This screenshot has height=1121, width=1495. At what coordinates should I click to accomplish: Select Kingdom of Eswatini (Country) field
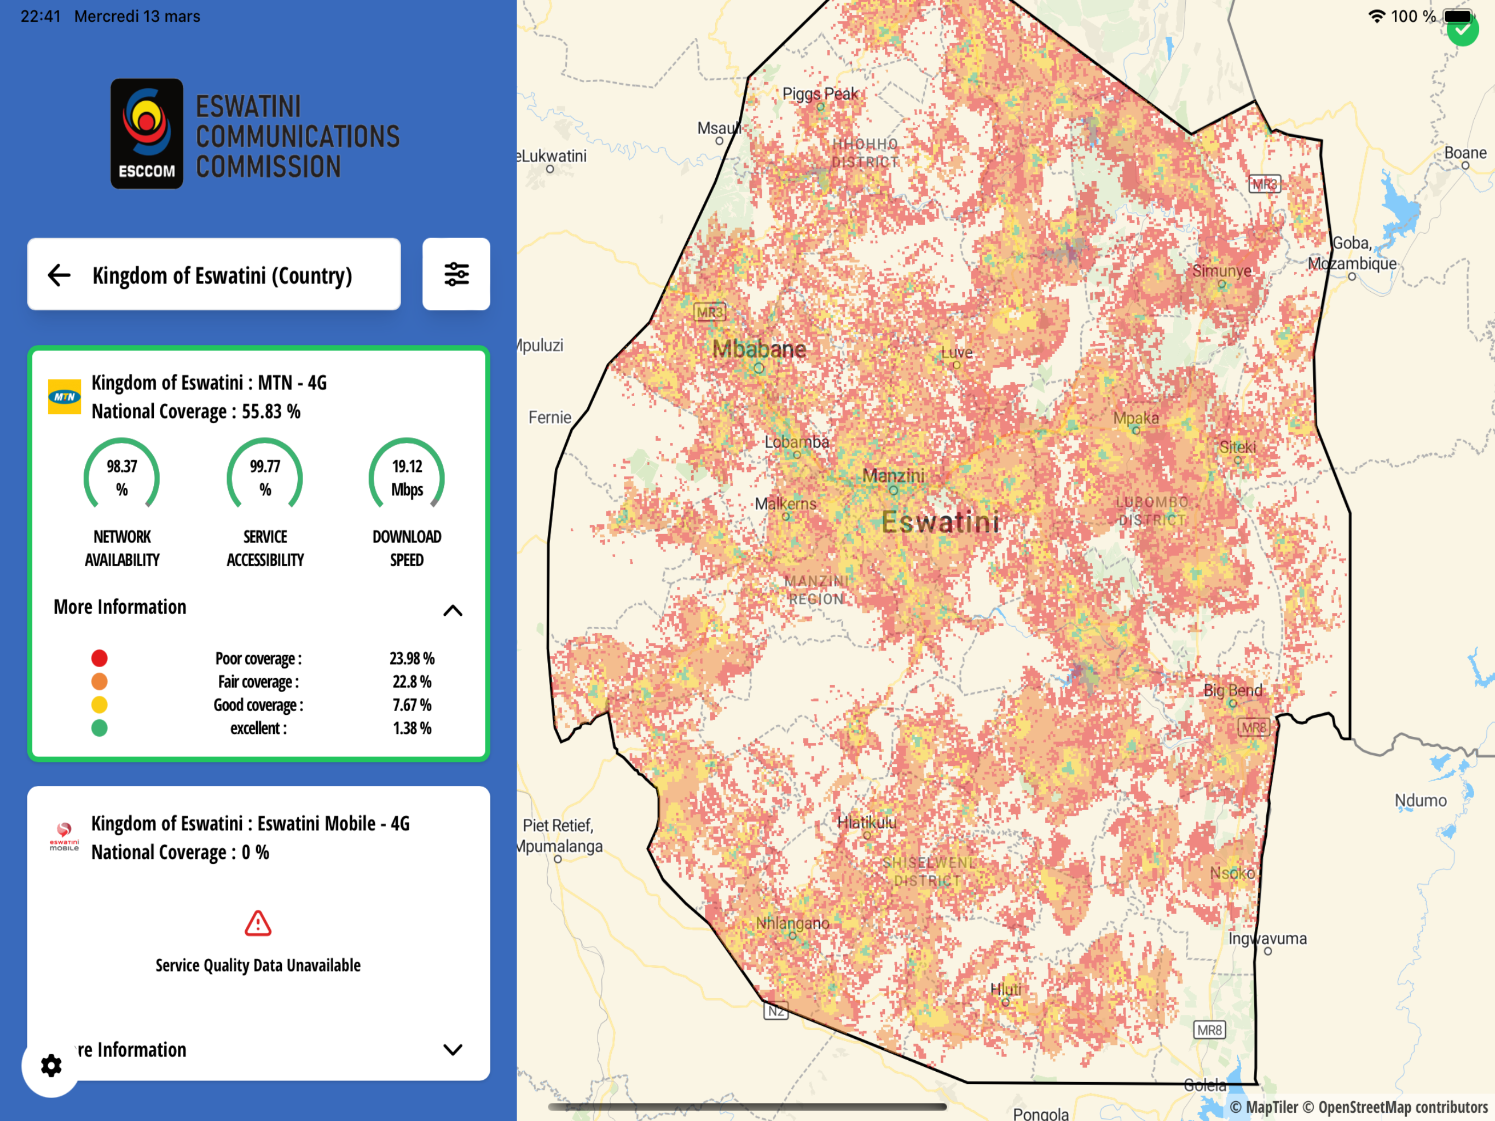[213, 274]
